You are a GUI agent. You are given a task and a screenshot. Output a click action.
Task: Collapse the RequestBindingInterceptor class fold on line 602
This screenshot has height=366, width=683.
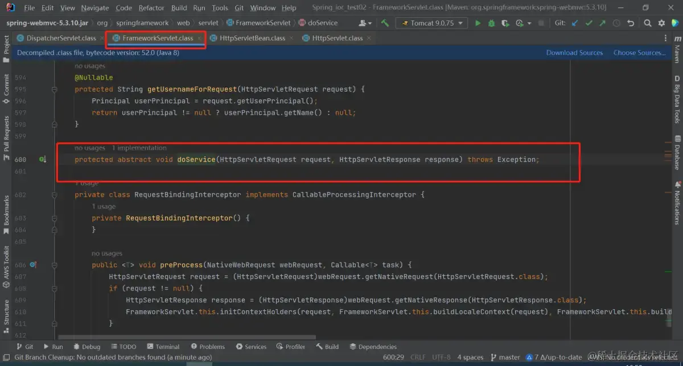[x=55, y=195]
